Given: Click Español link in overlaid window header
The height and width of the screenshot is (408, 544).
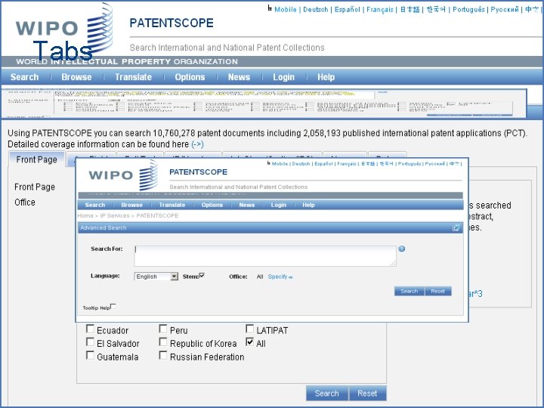Looking at the screenshot, I should [x=323, y=163].
